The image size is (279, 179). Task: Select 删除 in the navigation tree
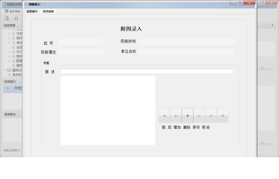19,66
